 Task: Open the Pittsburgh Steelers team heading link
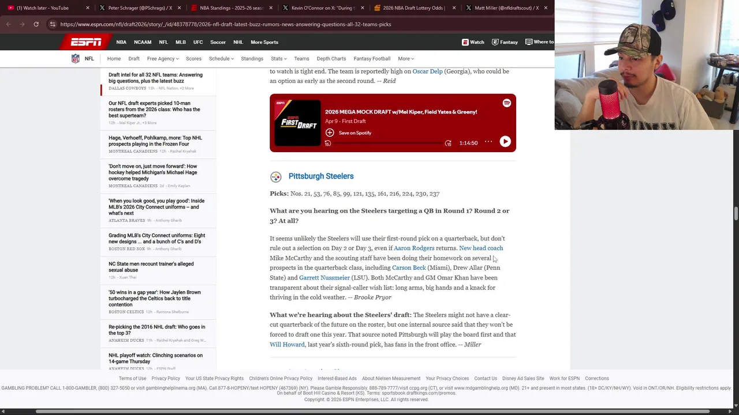(321, 176)
